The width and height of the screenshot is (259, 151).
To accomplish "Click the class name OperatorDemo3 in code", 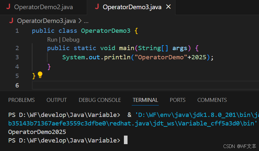I will click(106, 31).
